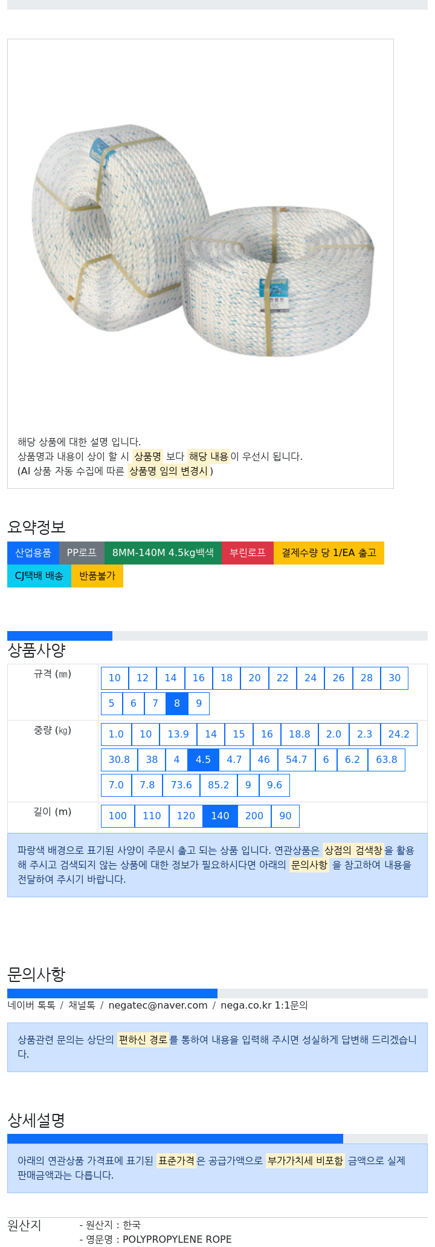Pick the 30 mm size option
The height and width of the screenshot is (1247, 435).
click(x=395, y=678)
